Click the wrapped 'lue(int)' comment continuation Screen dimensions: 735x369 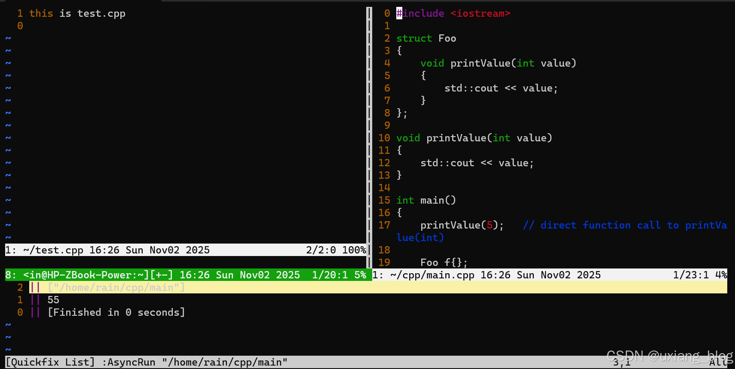pyautogui.click(x=420, y=238)
